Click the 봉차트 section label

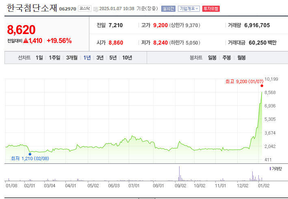[x=196, y=58]
